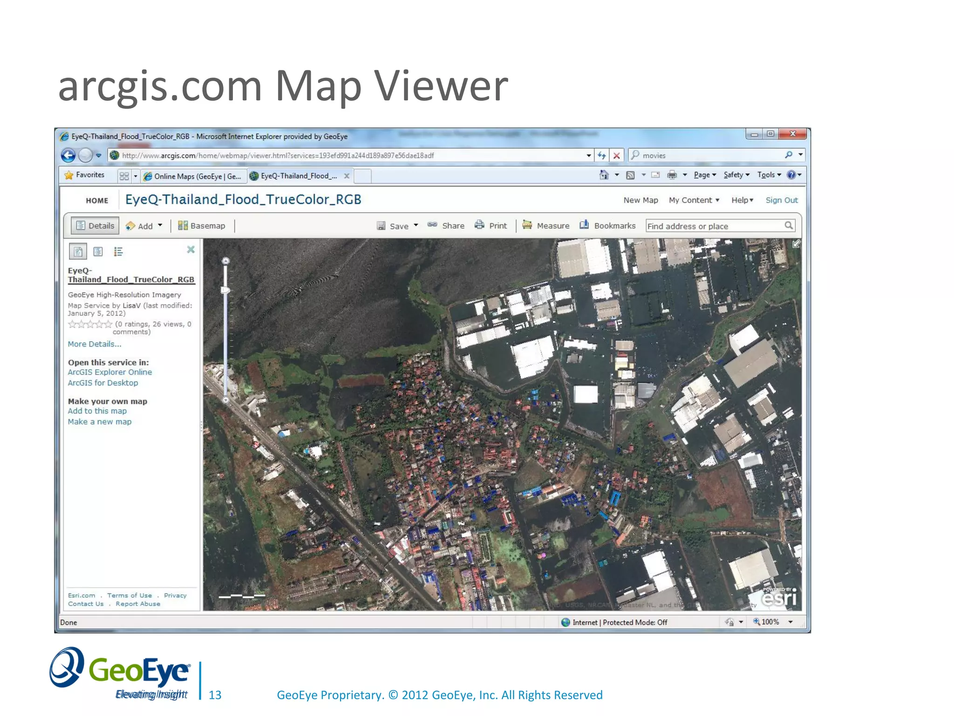Open Bookmarks in the toolbar
Screen dimensions: 954x716
607,226
